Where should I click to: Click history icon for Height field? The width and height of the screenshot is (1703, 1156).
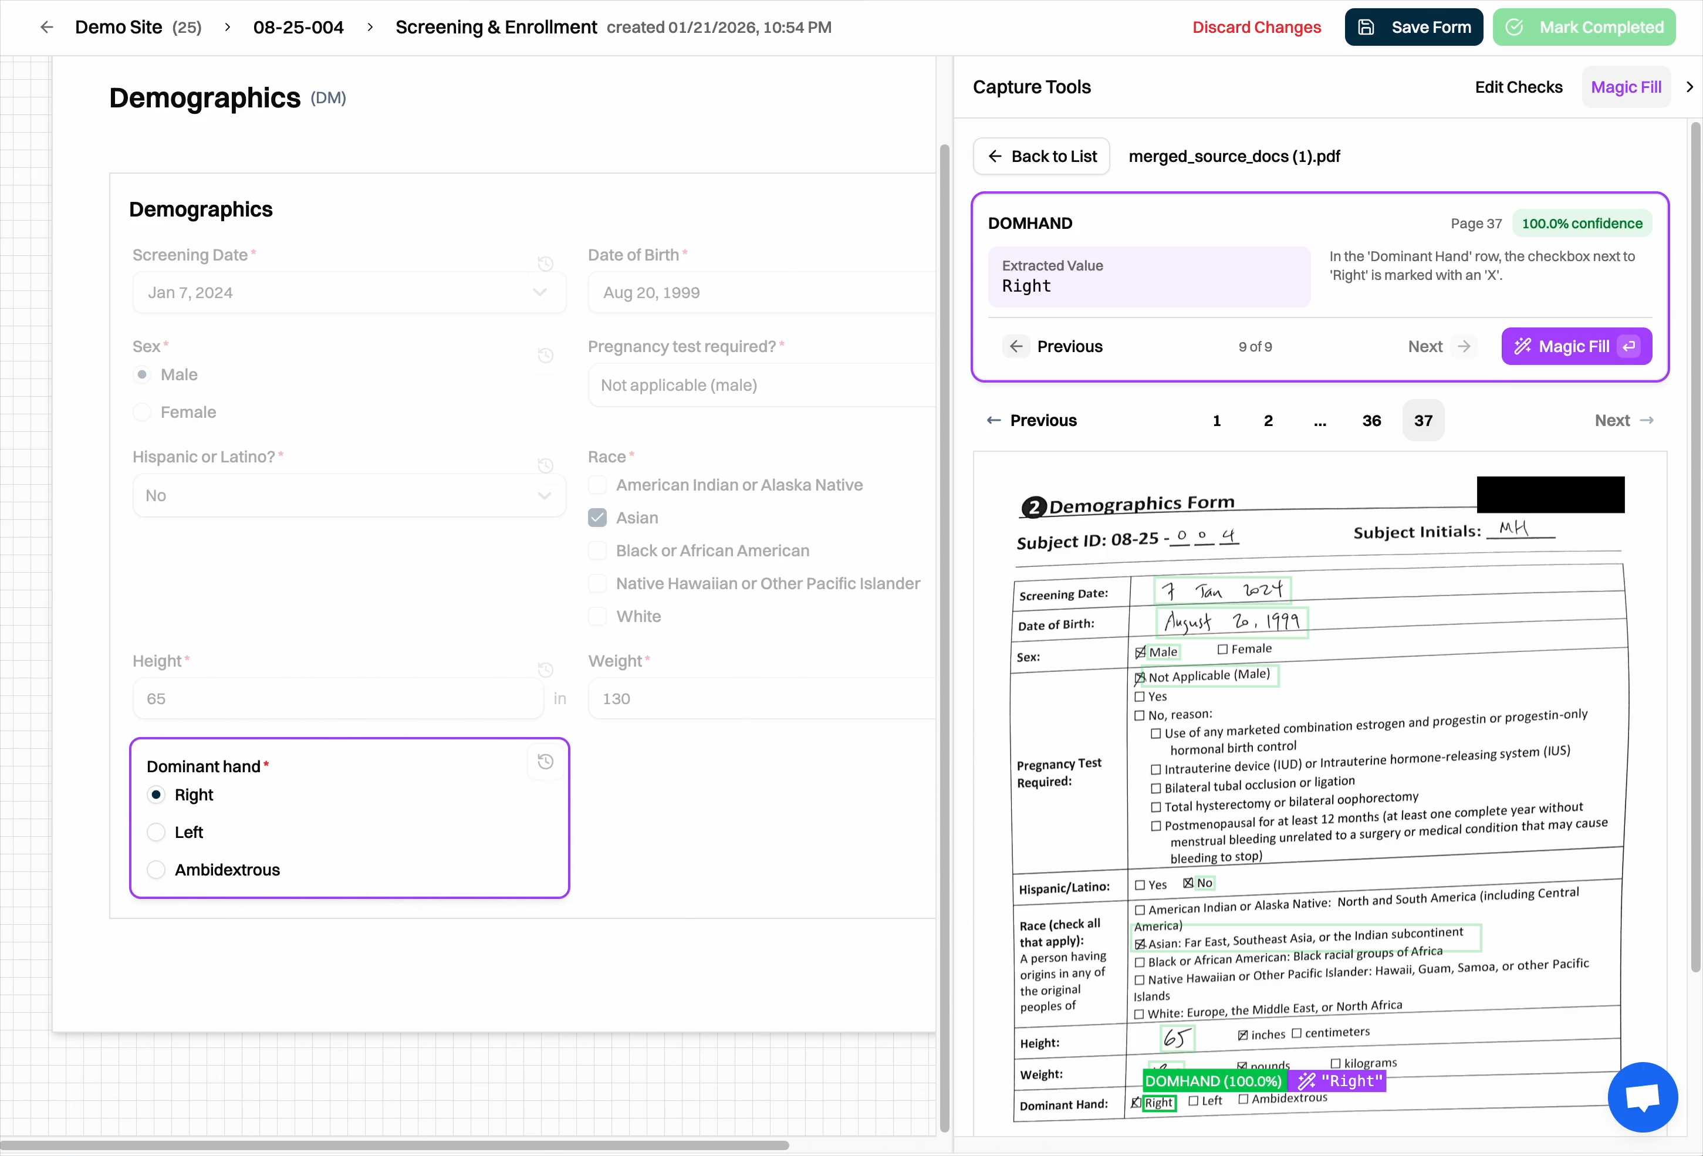pos(545,670)
